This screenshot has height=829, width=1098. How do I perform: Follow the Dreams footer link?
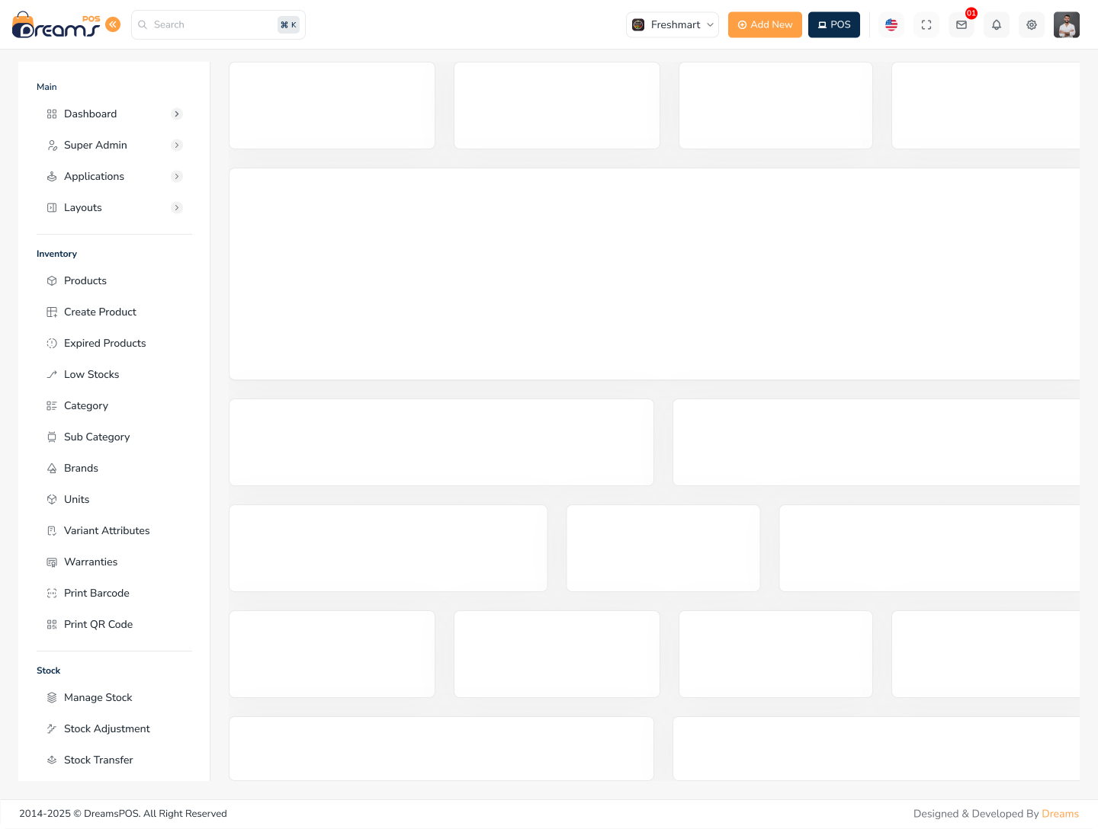click(1060, 814)
